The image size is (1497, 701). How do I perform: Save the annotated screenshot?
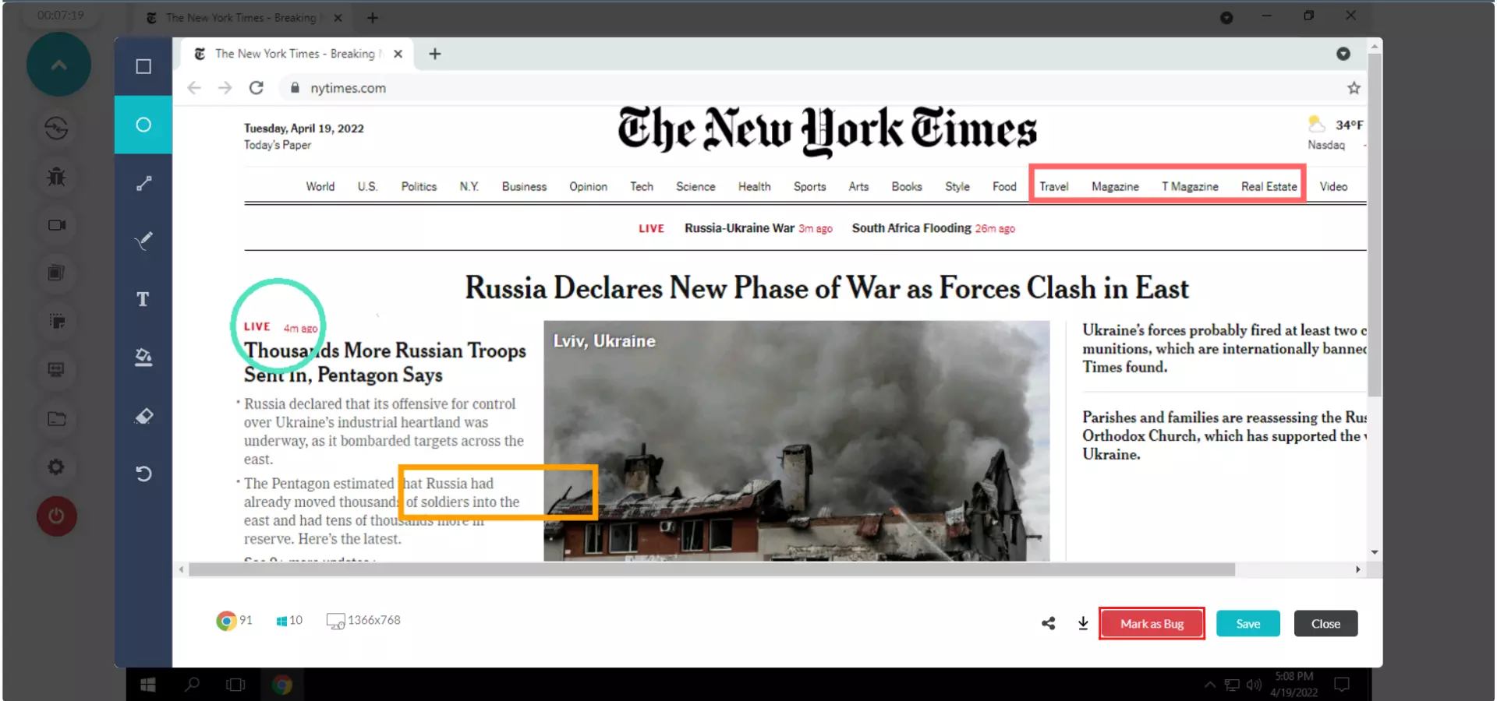(1247, 624)
